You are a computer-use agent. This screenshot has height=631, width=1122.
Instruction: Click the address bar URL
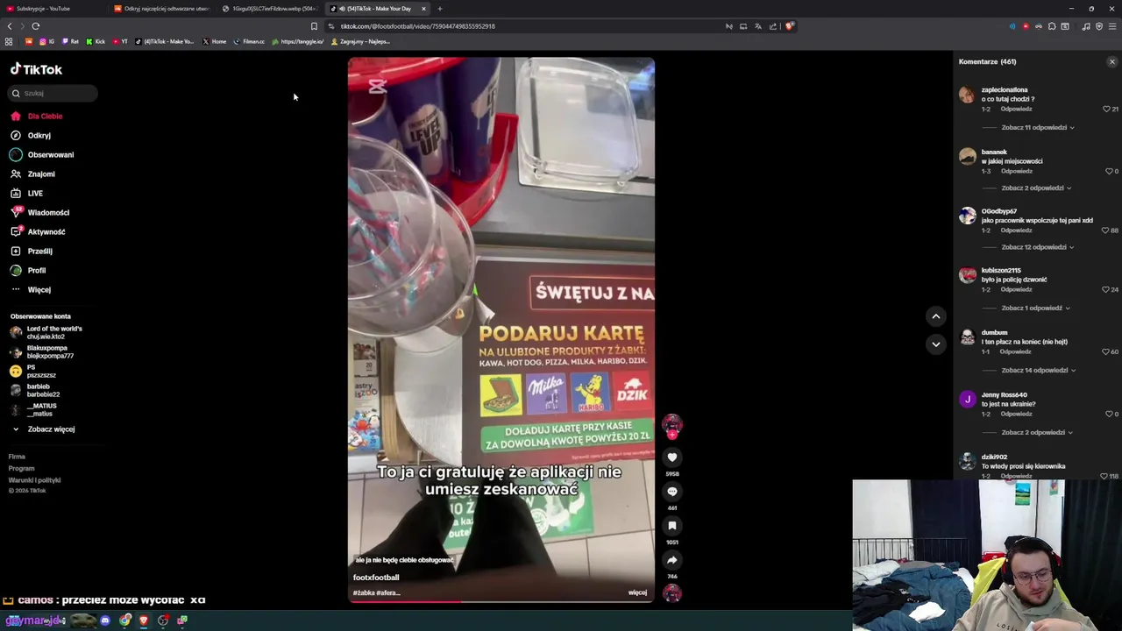click(x=418, y=26)
